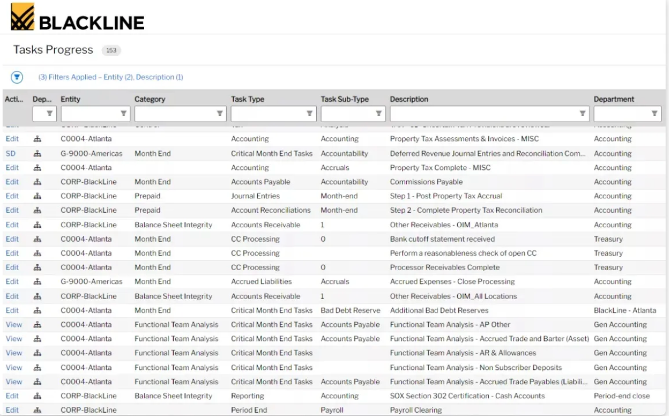Sort by the Department column header
This screenshot has height=416, width=669.
pos(614,99)
